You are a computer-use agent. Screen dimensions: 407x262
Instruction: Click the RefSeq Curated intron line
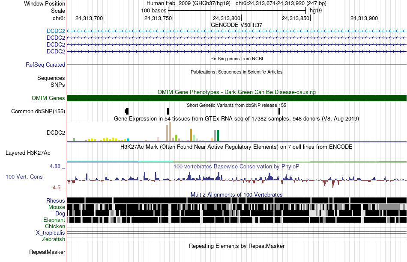click(x=237, y=65)
